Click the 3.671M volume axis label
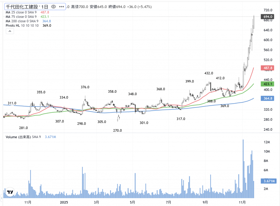 [x=269, y=181]
